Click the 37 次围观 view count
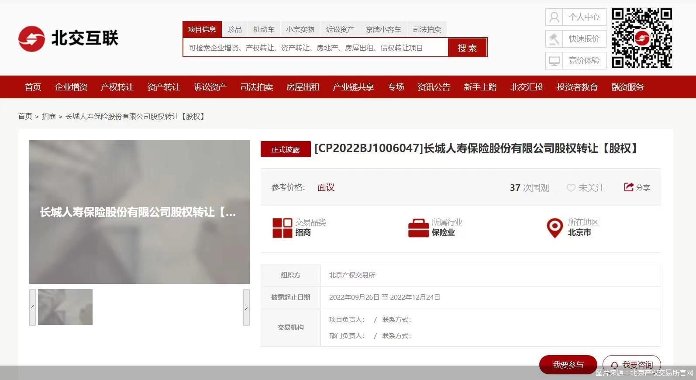Image resolution: width=696 pixels, height=380 pixels. tap(530, 188)
